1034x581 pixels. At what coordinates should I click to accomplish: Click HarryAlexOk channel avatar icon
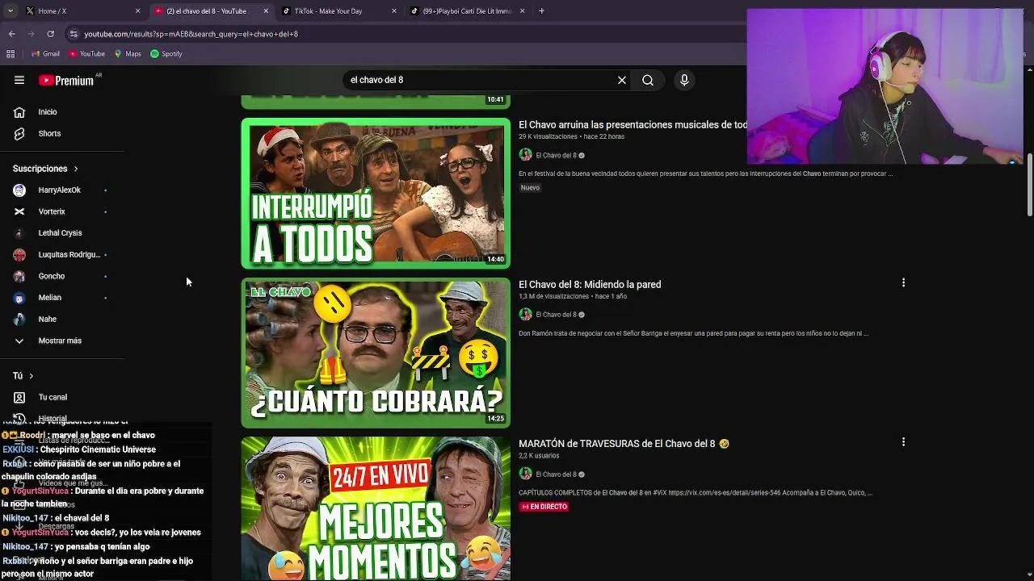pos(19,190)
